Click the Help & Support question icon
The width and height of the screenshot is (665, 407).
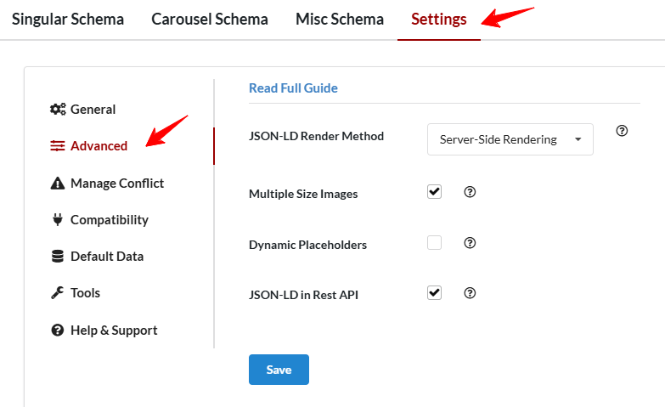(58, 331)
